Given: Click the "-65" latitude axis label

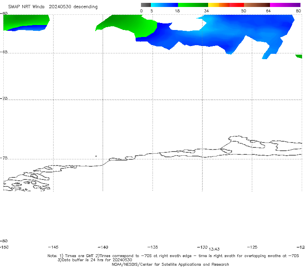Looking at the screenshot, I should coord(4,52).
